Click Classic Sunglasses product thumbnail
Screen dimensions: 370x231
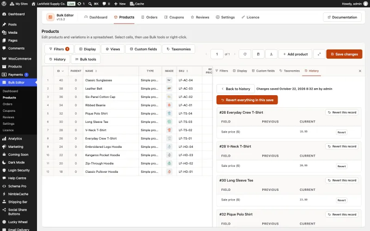169,80
